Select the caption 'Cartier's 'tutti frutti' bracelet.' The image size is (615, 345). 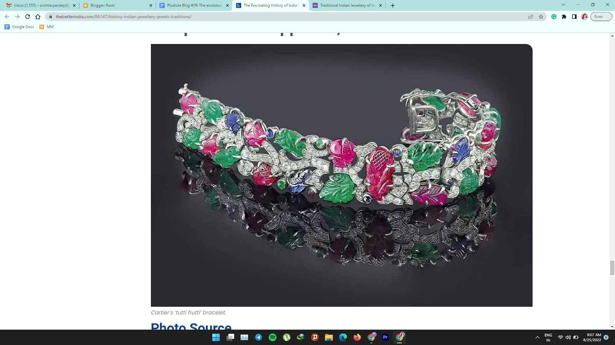point(188,312)
